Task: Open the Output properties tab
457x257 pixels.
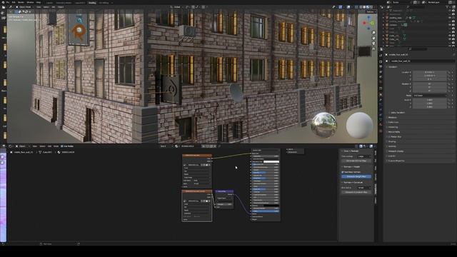Action: pos(381,66)
